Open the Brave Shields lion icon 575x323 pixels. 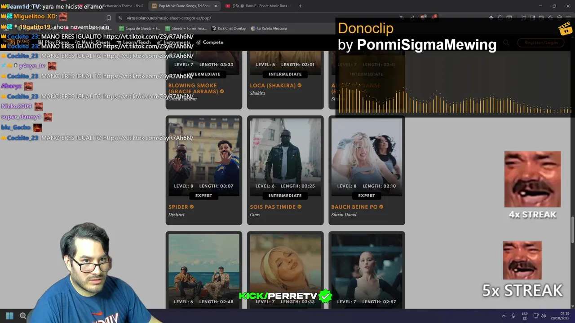pos(423,18)
